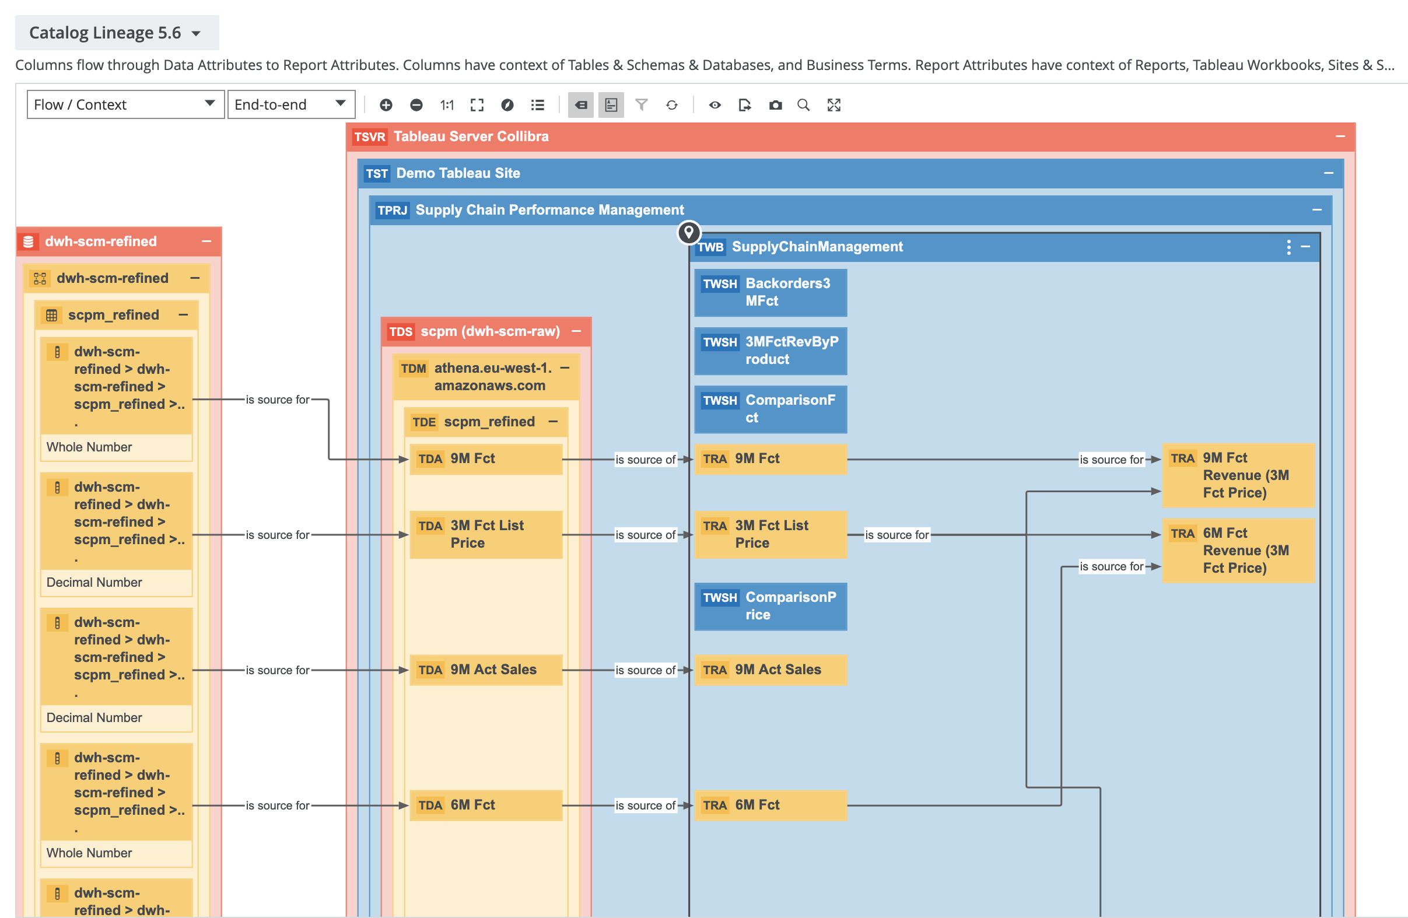The height and width of the screenshot is (918, 1408).
Task: Toggle the edge labels tag button
Action: pyautogui.click(x=580, y=105)
